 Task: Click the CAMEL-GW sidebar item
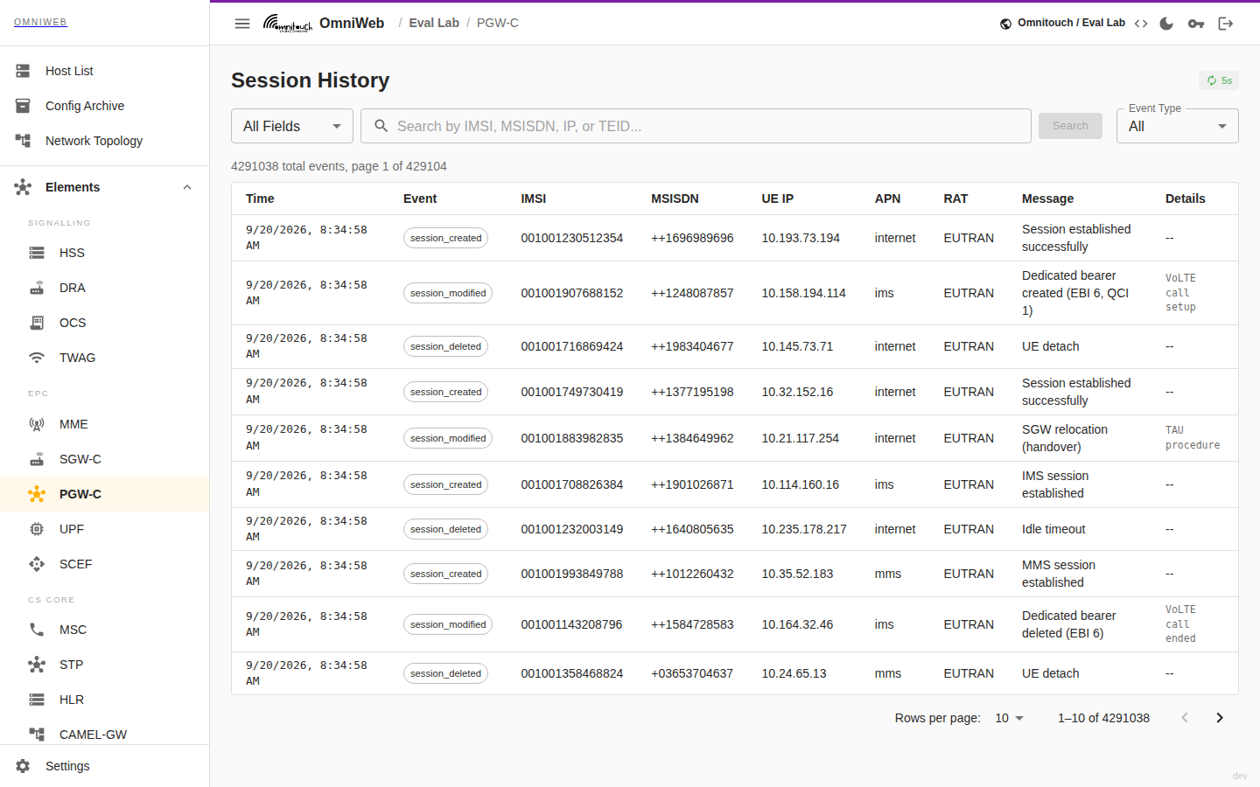coord(105,735)
